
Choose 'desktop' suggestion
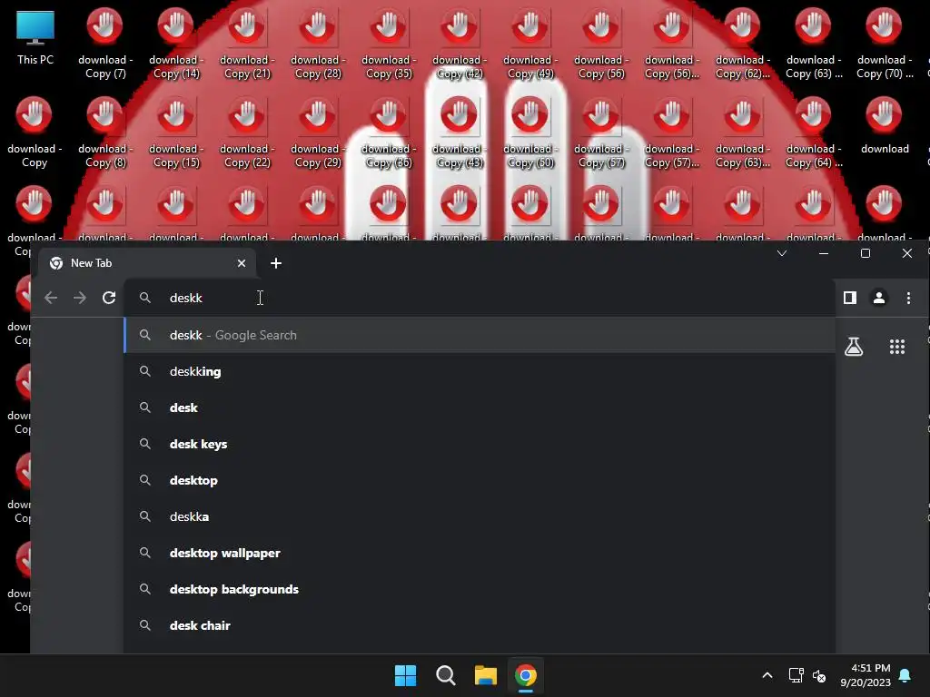point(480,480)
